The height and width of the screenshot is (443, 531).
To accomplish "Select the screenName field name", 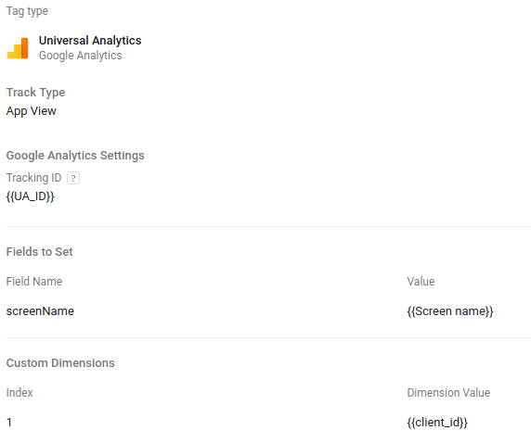I will pos(40,311).
